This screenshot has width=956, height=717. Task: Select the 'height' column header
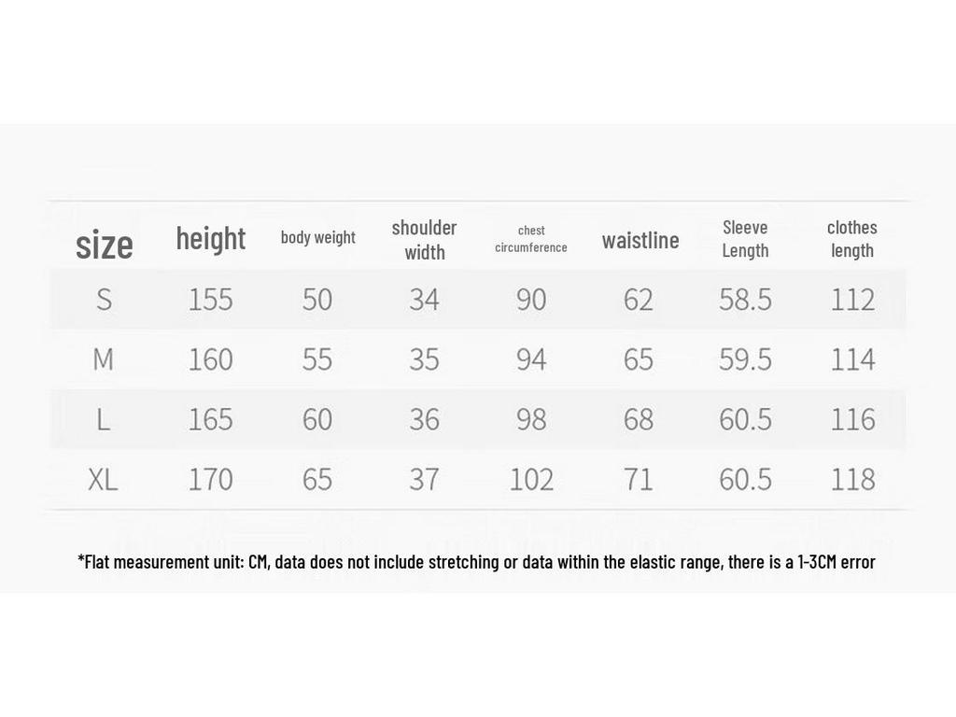pos(211,238)
